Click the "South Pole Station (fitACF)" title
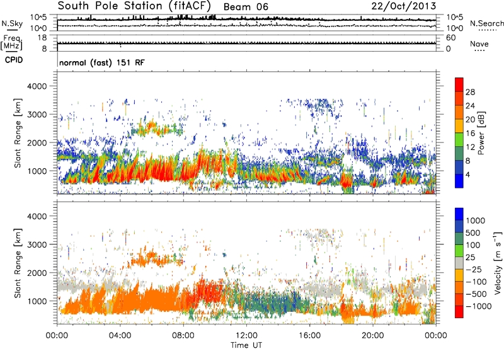This screenshot has height=349, width=504. point(134,6)
